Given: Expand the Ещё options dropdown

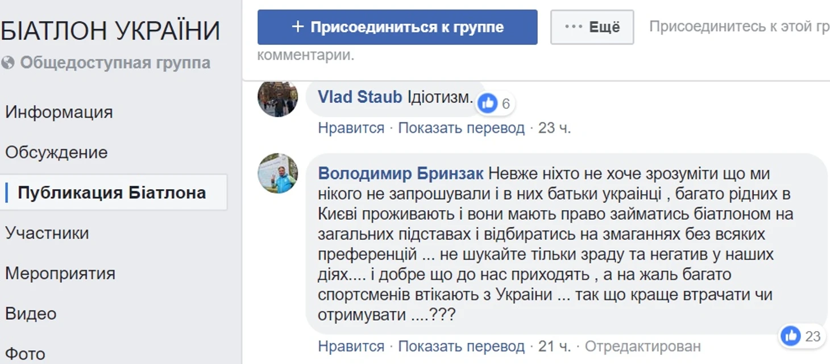Looking at the screenshot, I should (592, 27).
